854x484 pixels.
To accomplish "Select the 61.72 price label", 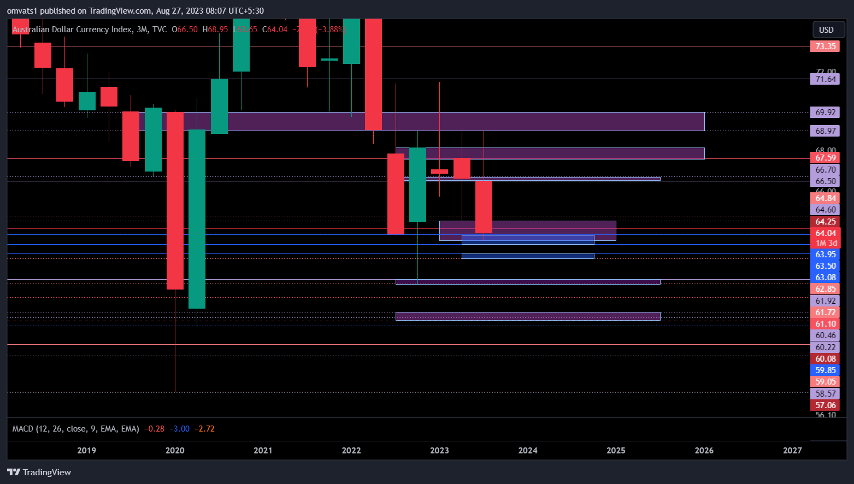I will click(825, 312).
